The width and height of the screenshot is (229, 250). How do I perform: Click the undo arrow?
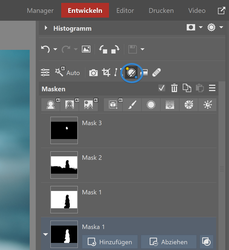click(x=46, y=49)
